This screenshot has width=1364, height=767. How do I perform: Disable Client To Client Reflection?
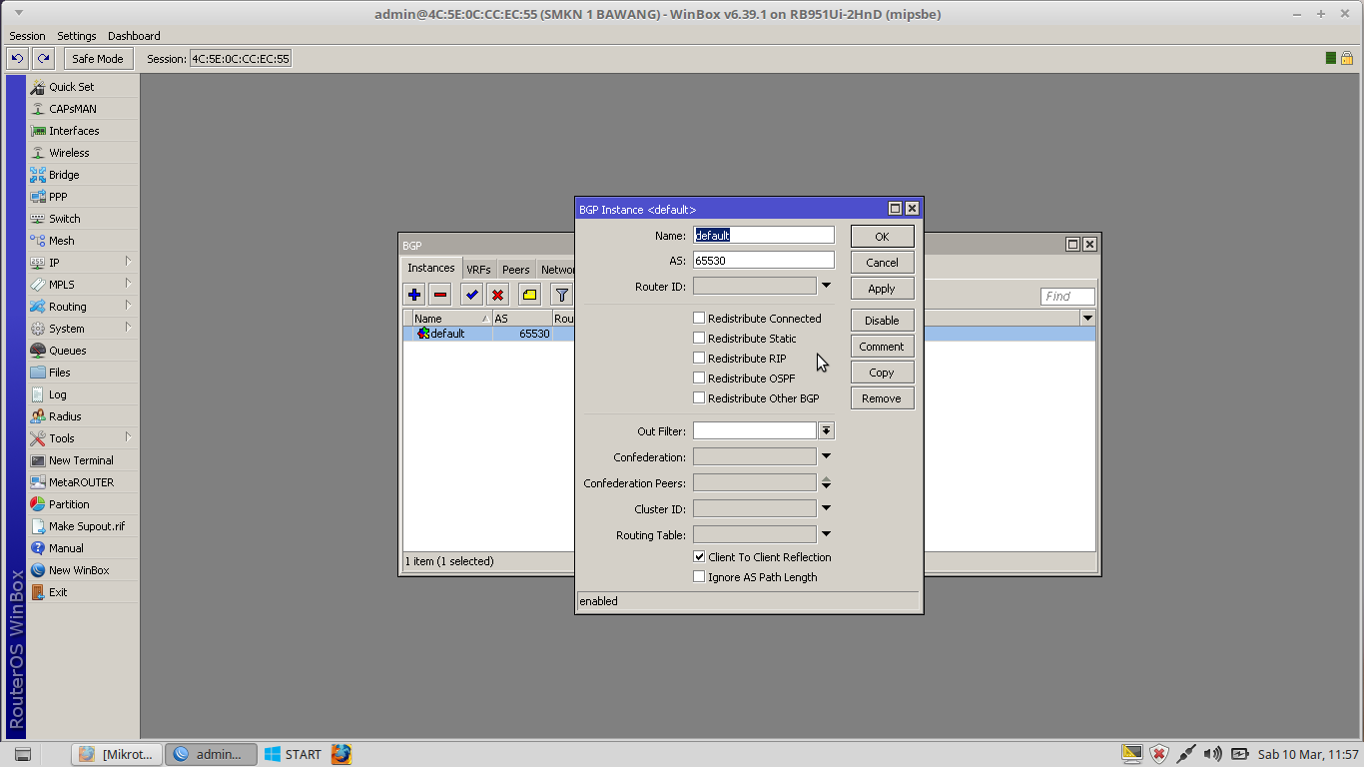[x=699, y=556]
